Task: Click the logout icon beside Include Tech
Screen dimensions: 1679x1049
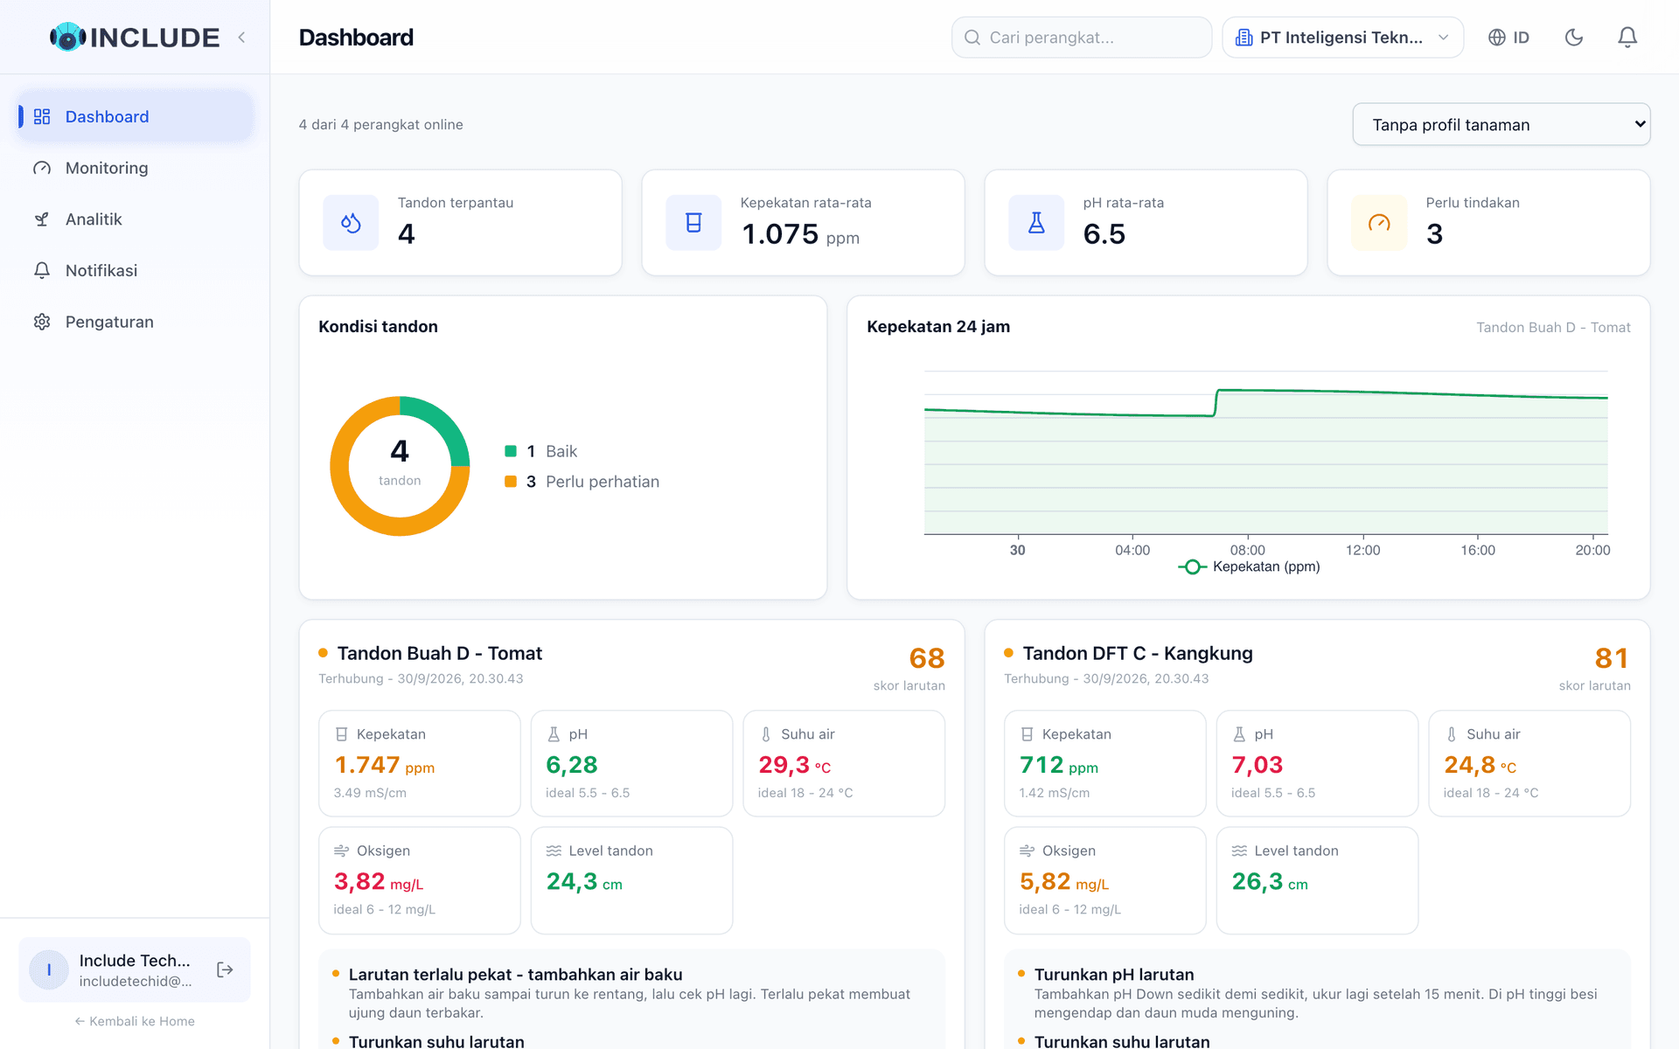Action: [x=225, y=969]
